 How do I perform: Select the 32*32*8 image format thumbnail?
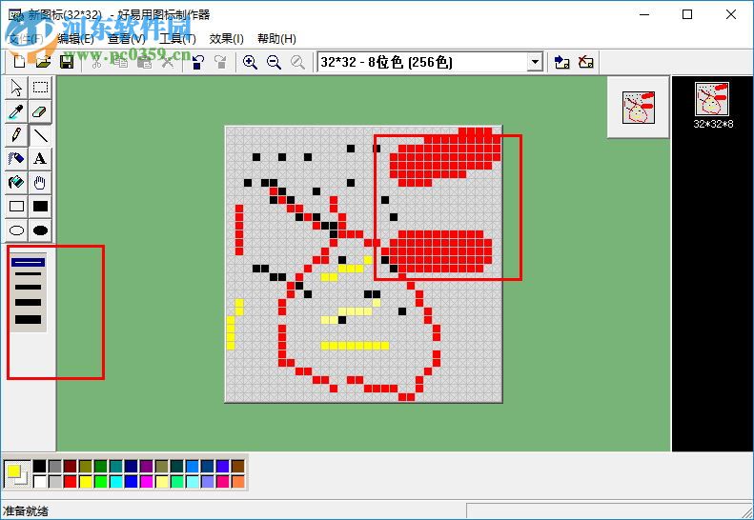point(712,106)
